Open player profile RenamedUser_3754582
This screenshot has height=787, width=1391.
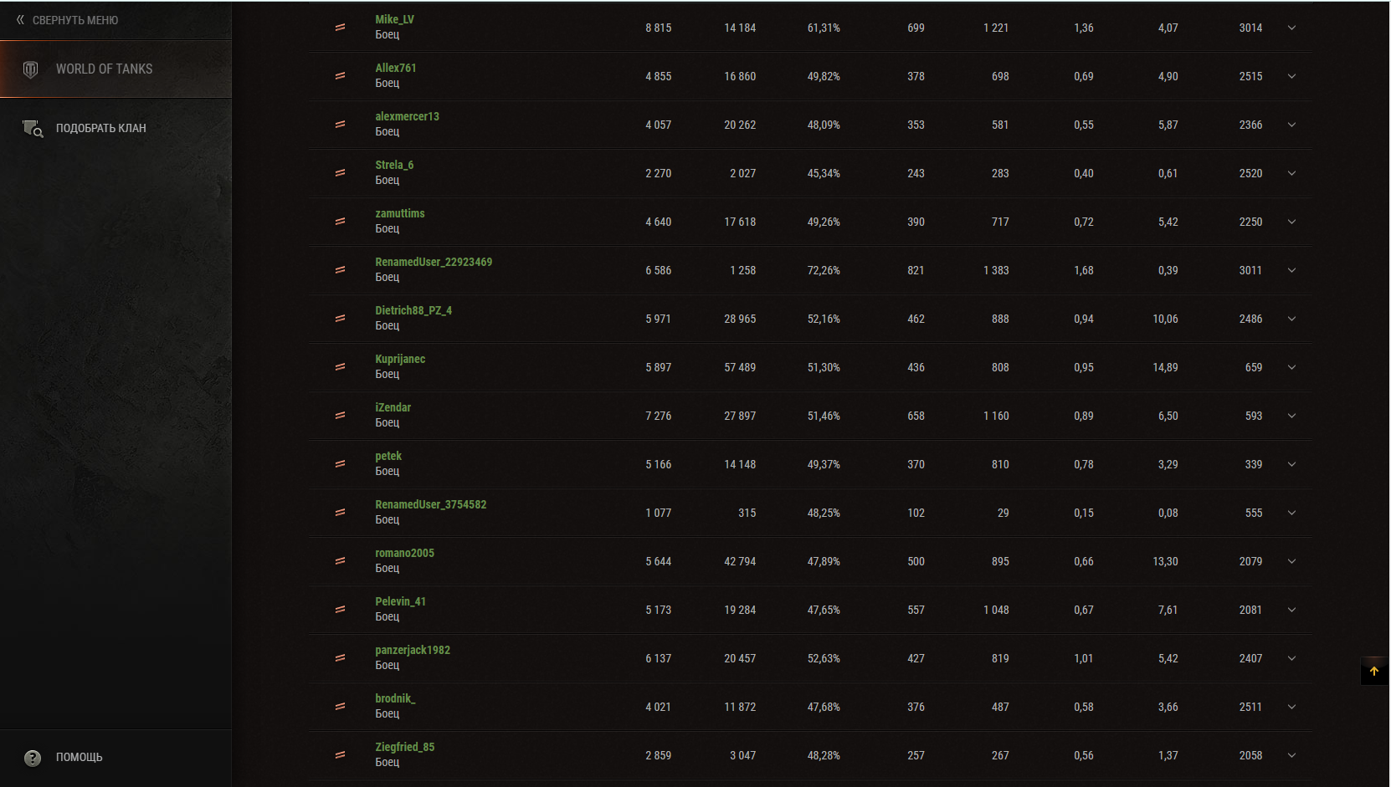tap(431, 504)
